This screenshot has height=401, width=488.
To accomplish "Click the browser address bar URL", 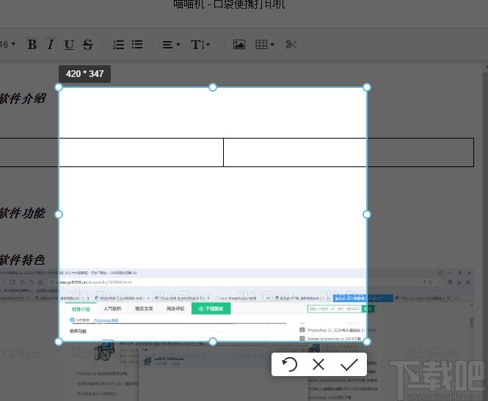I will (x=95, y=282).
